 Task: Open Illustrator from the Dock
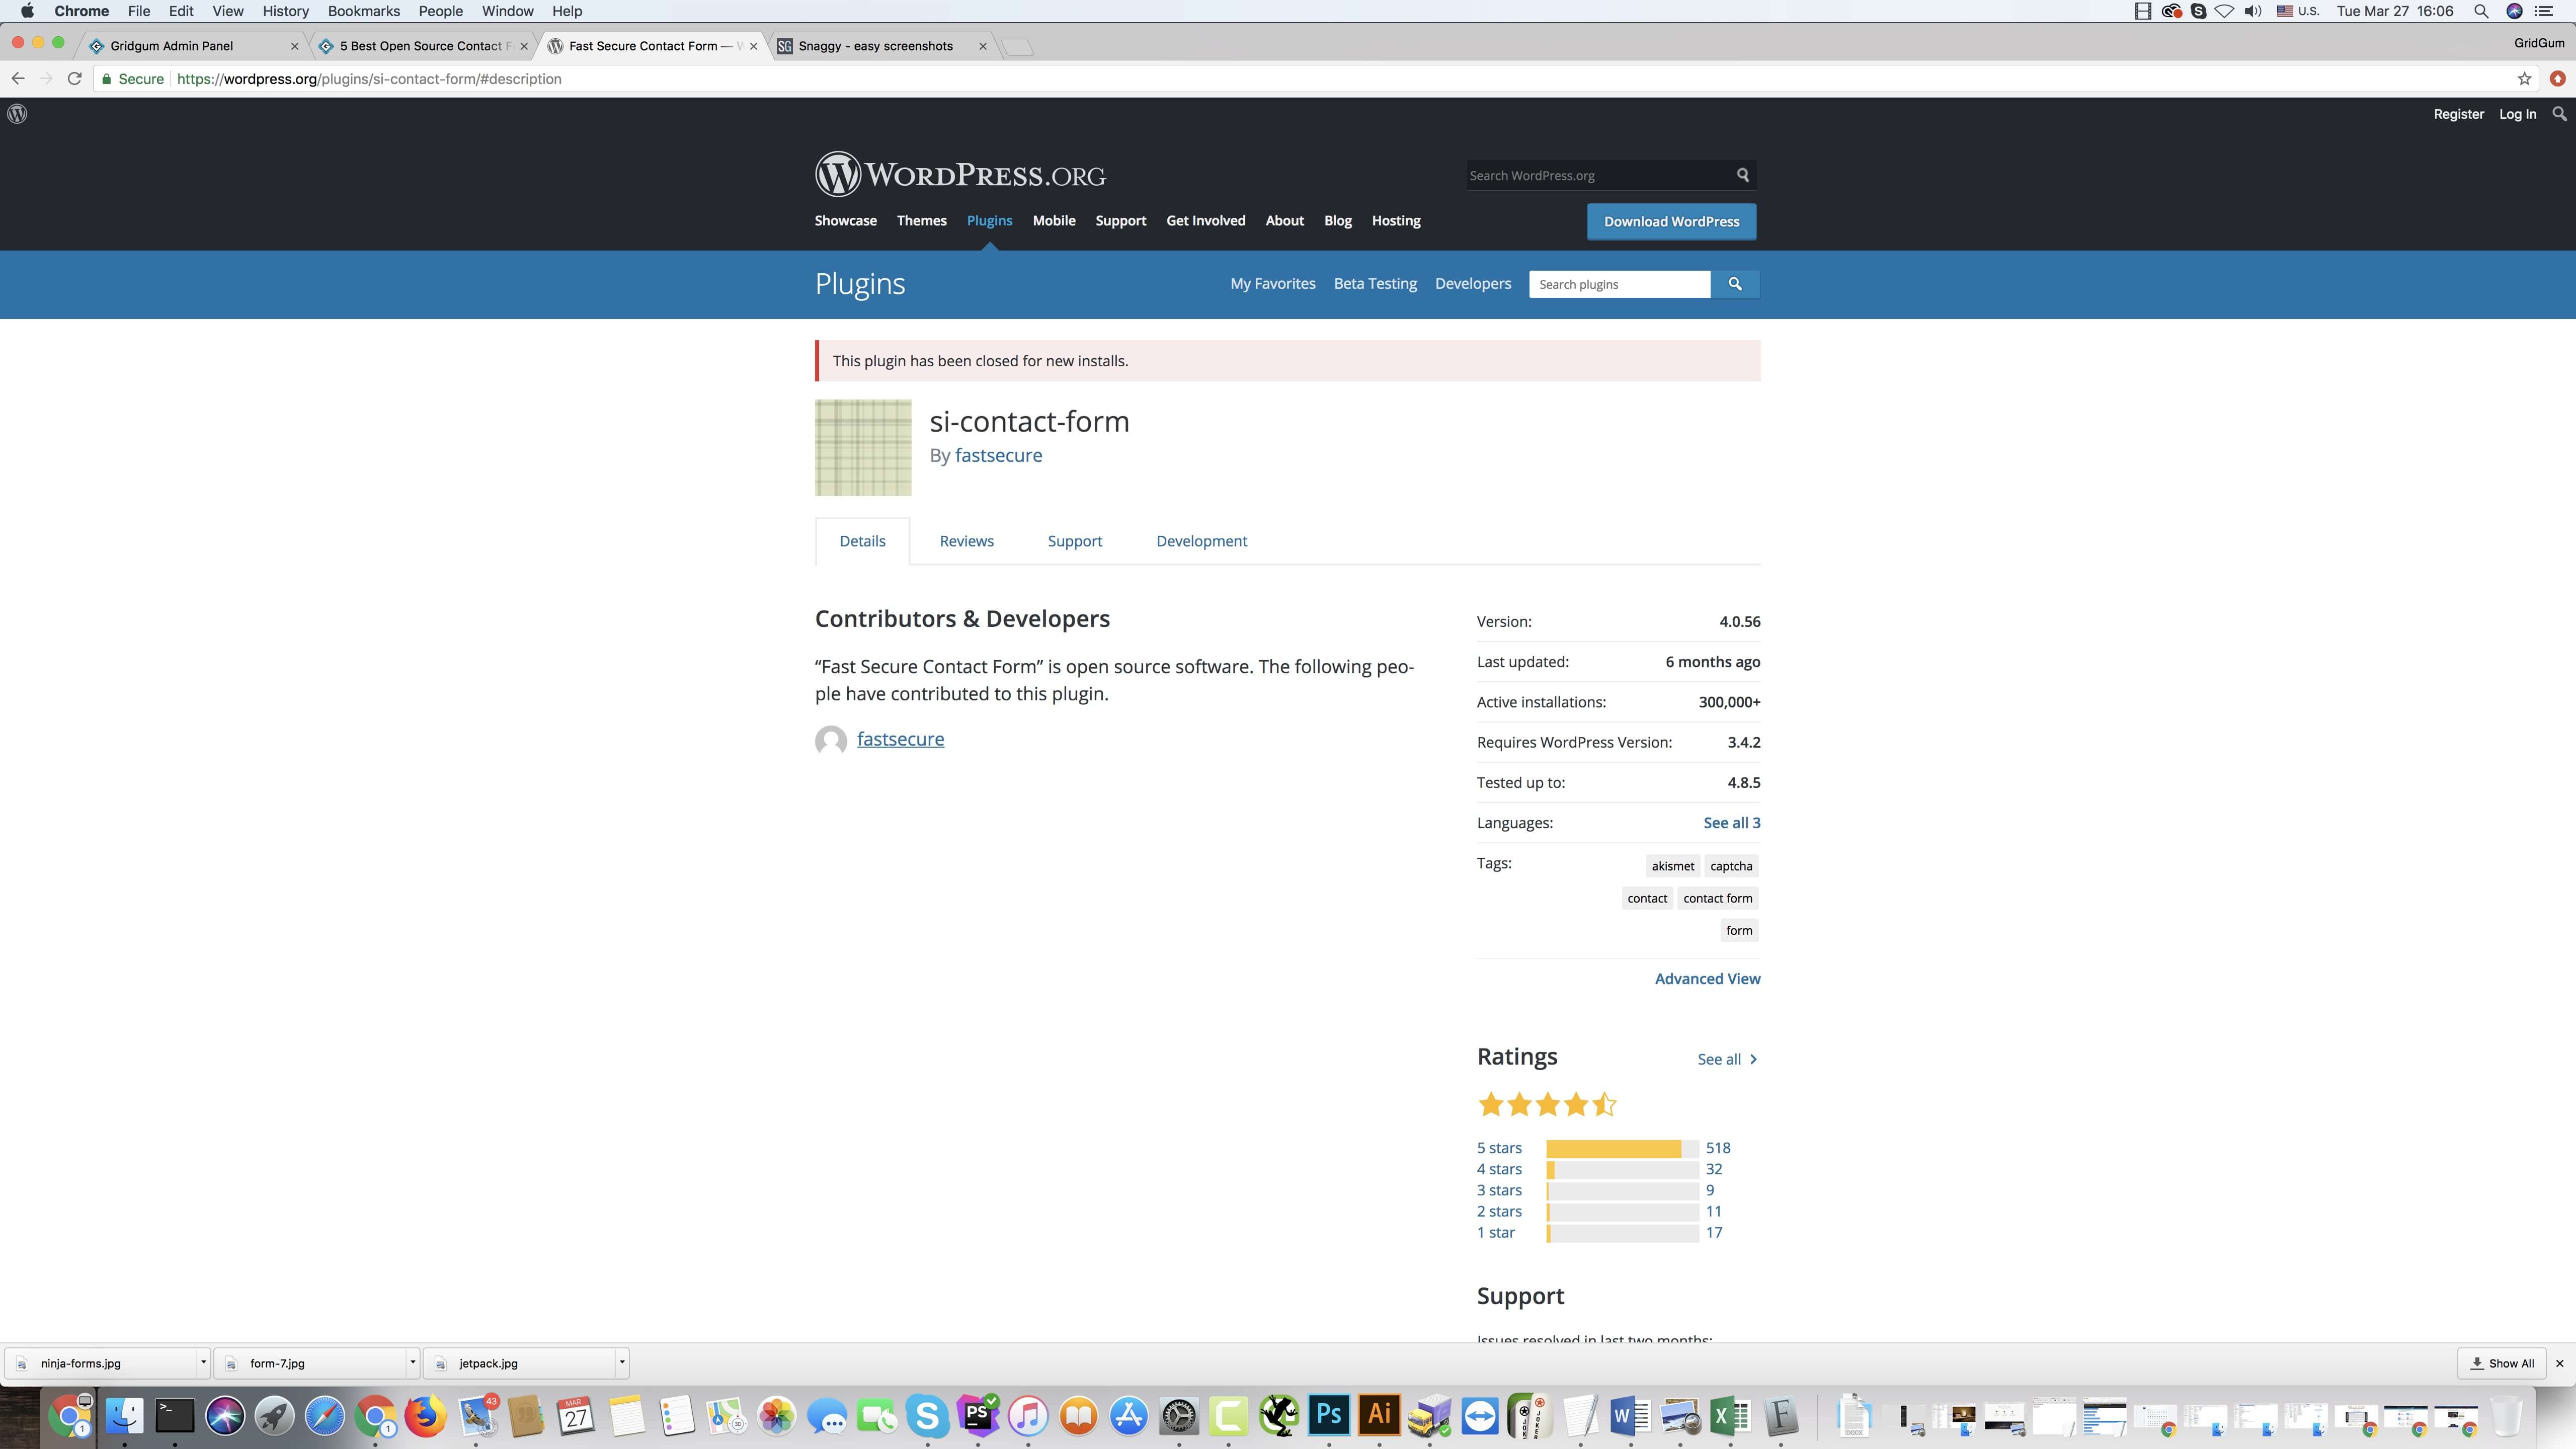pos(1379,1416)
